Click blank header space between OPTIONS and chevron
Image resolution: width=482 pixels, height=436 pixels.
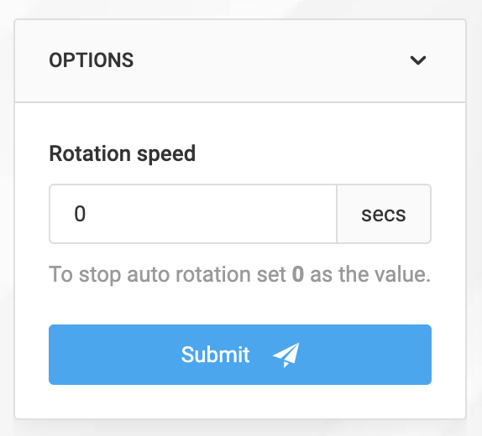click(x=270, y=60)
